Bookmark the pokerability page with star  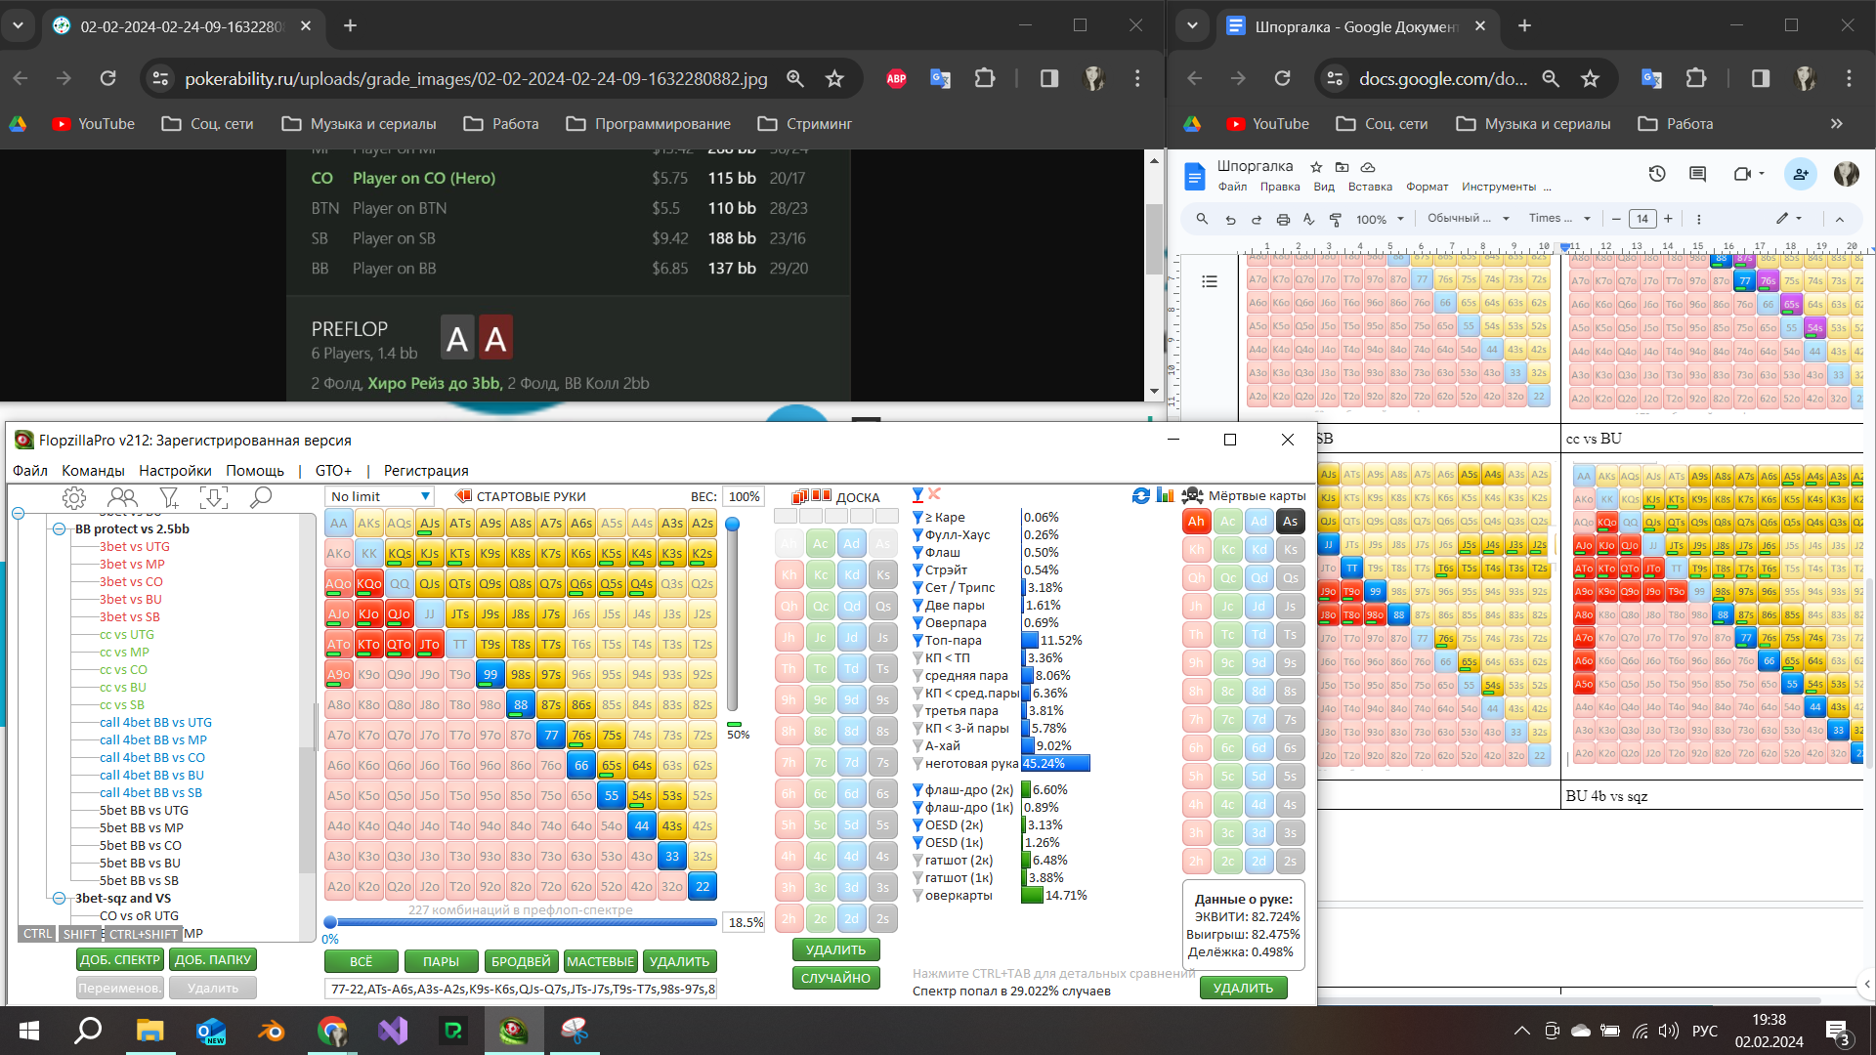(834, 79)
